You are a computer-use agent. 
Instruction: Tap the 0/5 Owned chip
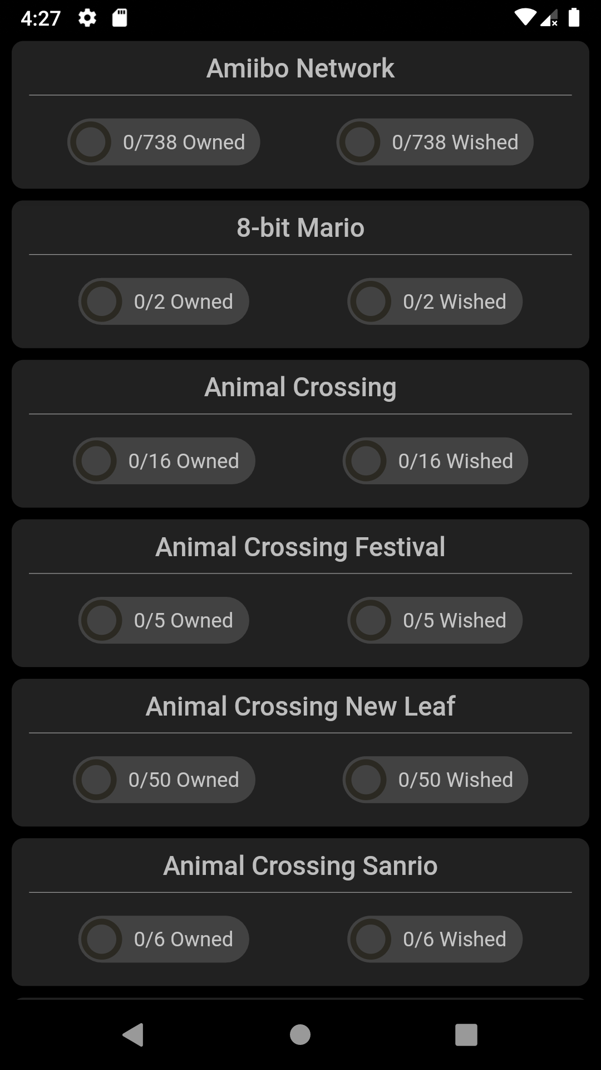pyautogui.click(x=164, y=620)
